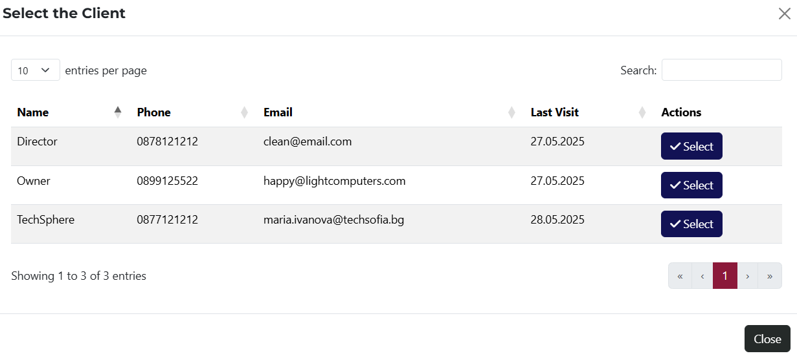Close dialog with the X icon
Screen dimensions: 797x358
coord(784,14)
